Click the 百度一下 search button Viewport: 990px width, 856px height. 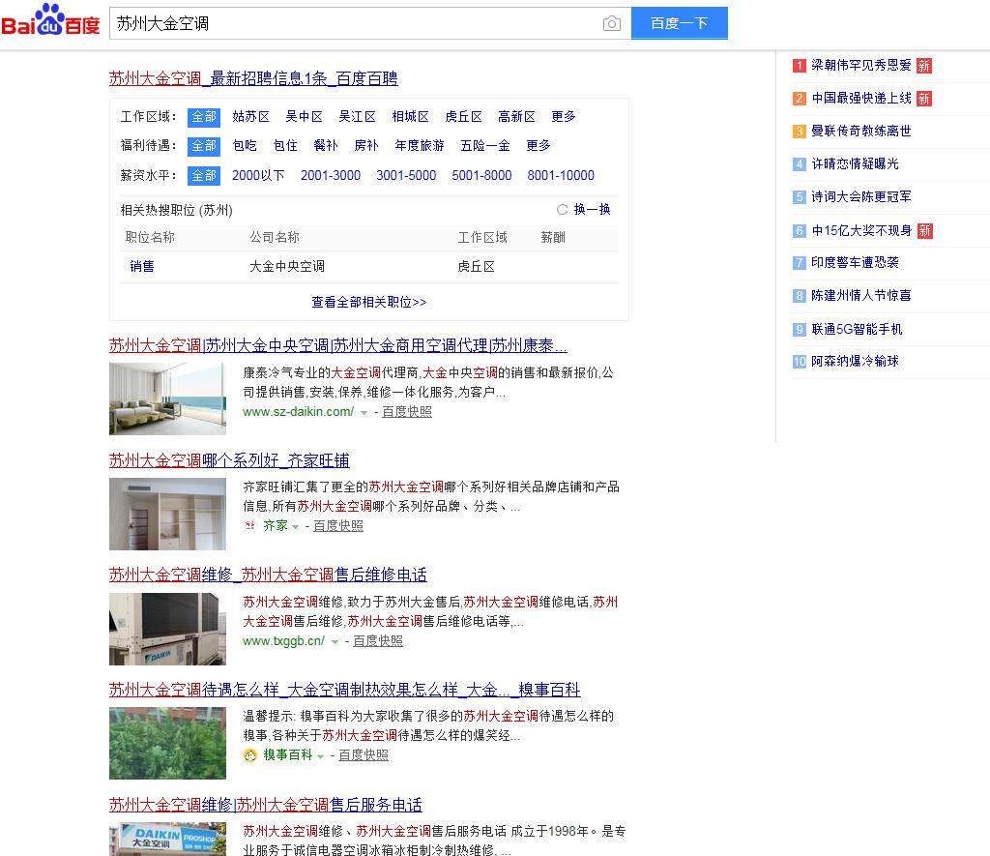click(x=680, y=23)
